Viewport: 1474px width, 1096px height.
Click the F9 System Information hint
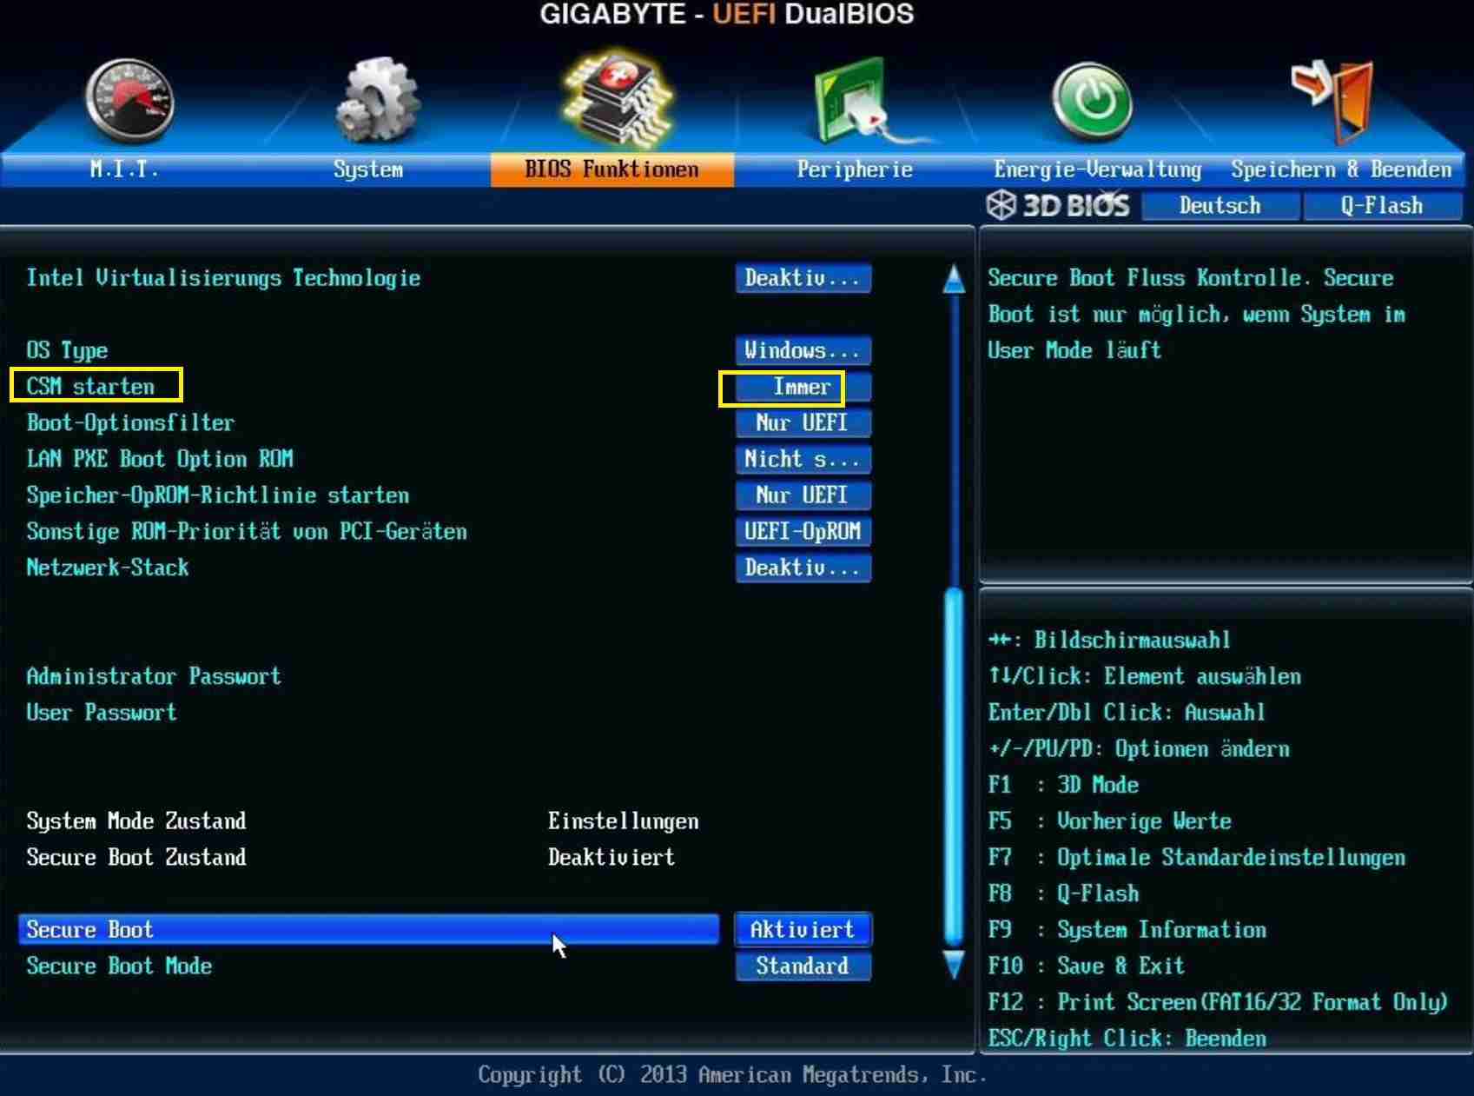pyautogui.click(x=1127, y=930)
